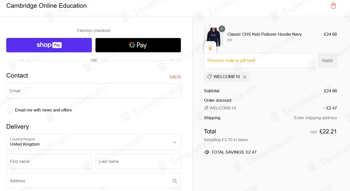The image size is (350, 191).
Task: Open the Country/Region dropdown
Action: tap(94, 142)
